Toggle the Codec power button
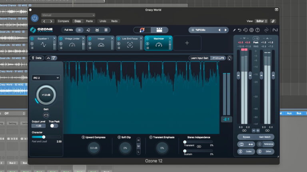This screenshot has height=172, width=307. (x=241, y=151)
